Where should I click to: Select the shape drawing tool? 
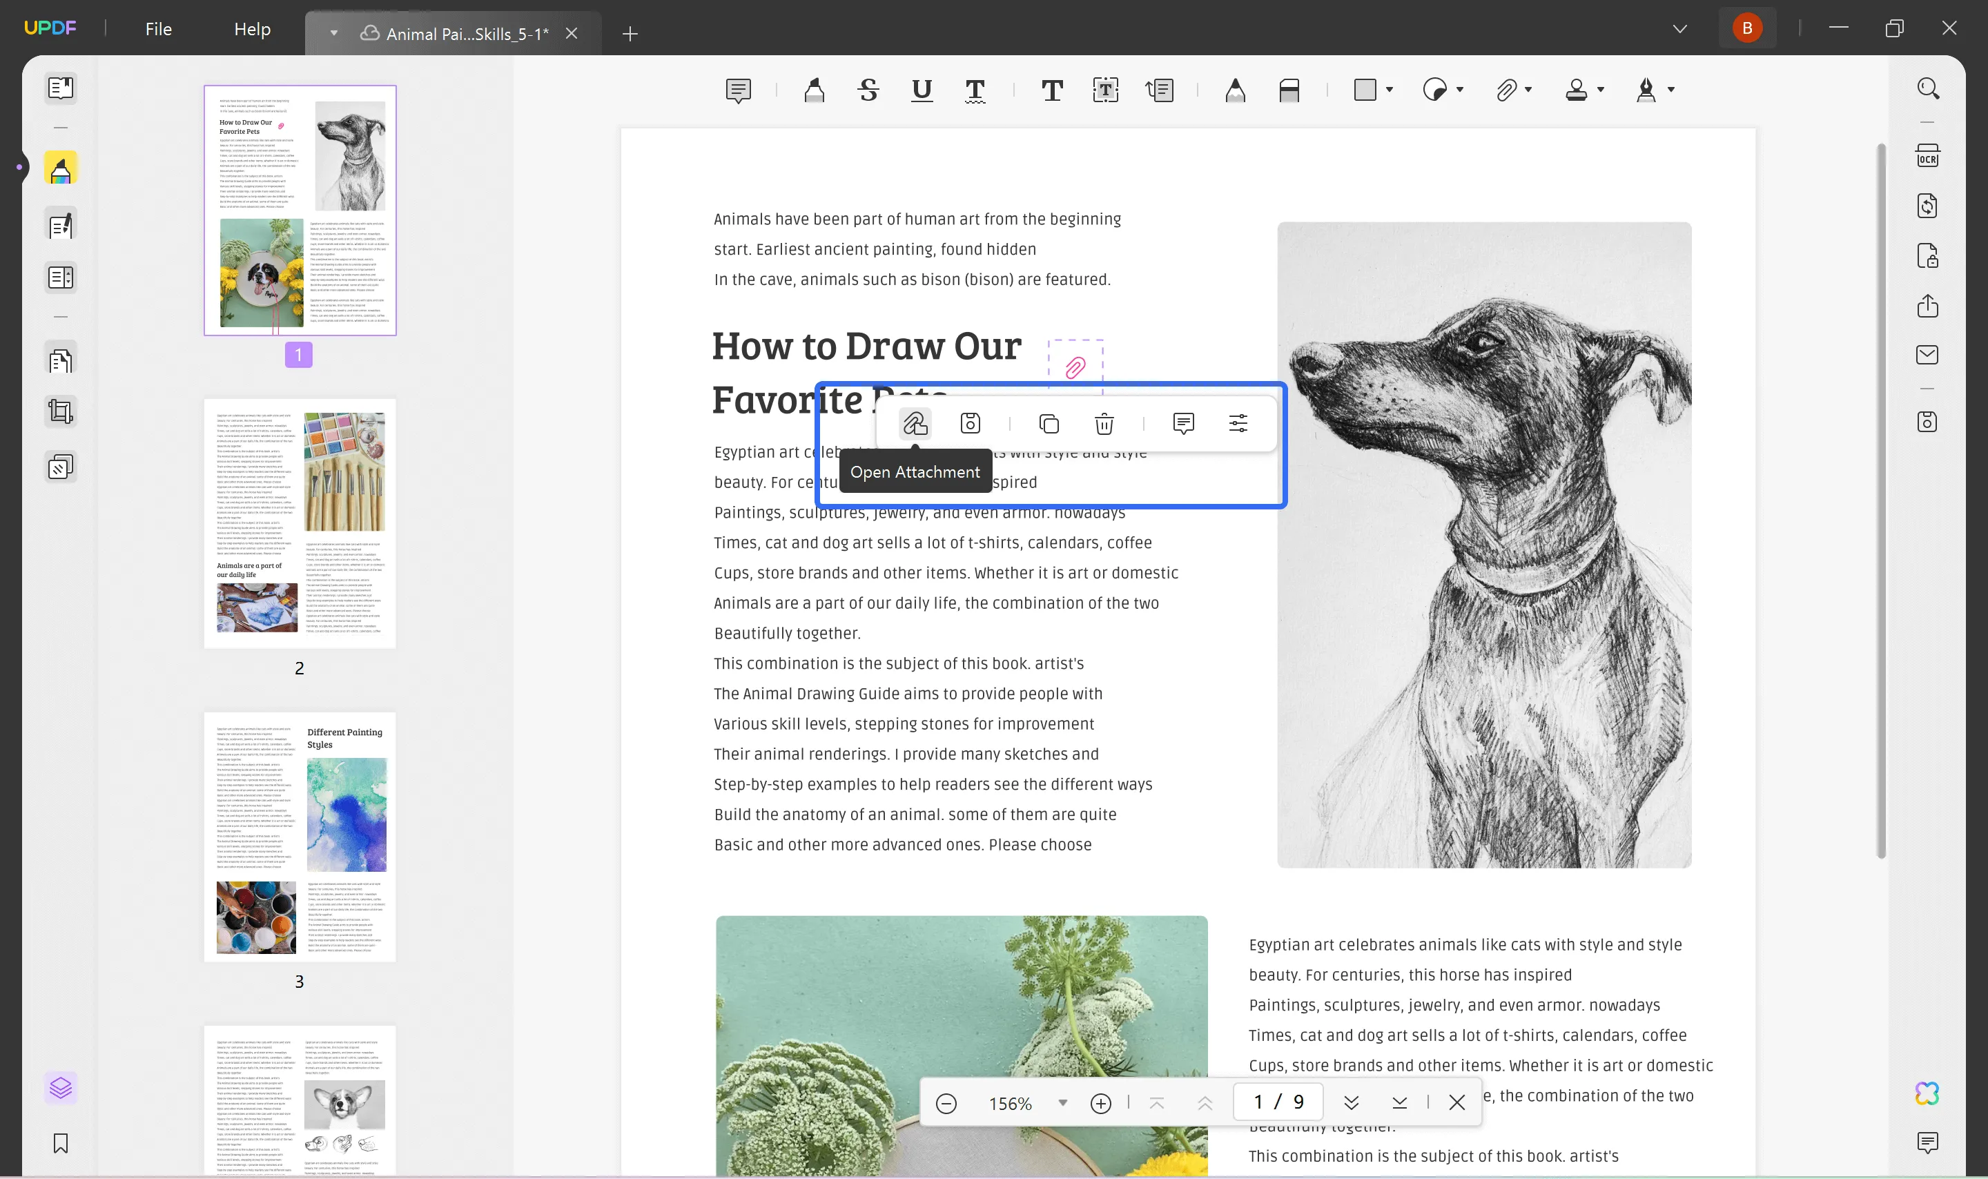1368,88
